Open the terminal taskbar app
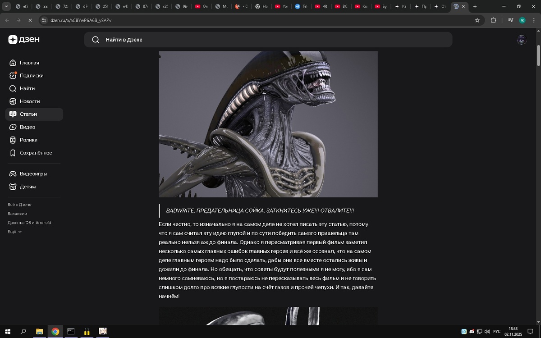Image resolution: width=541 pixels, height=338 pixels. tap(71, 331)
